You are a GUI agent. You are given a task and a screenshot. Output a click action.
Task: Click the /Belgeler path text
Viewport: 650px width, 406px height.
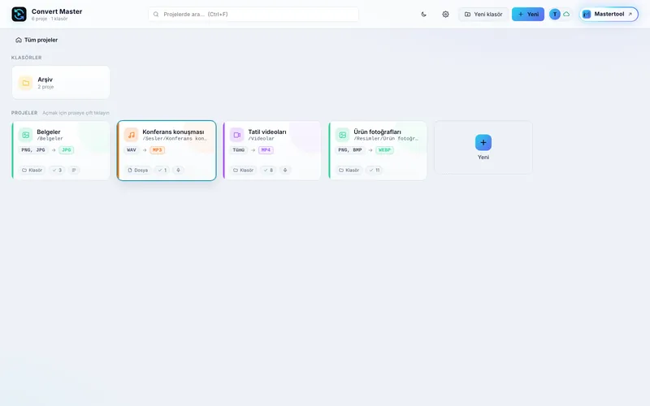50,138
